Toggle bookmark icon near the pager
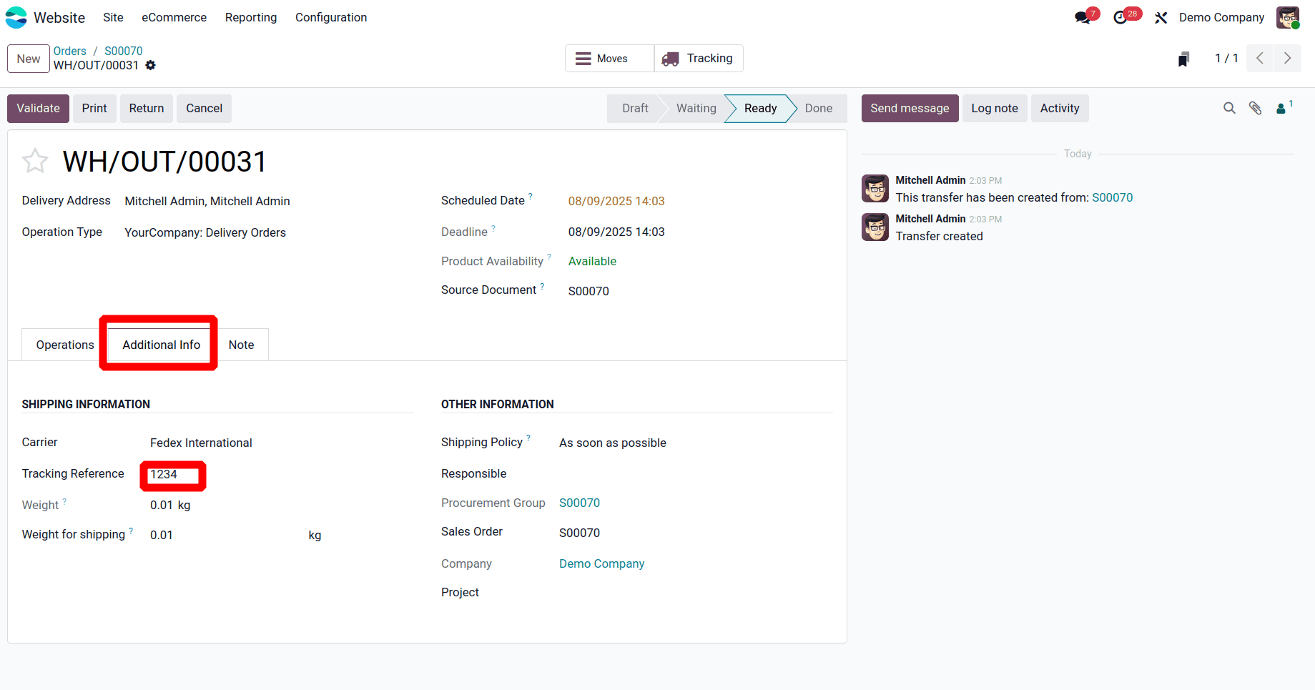 [1183, 58]
